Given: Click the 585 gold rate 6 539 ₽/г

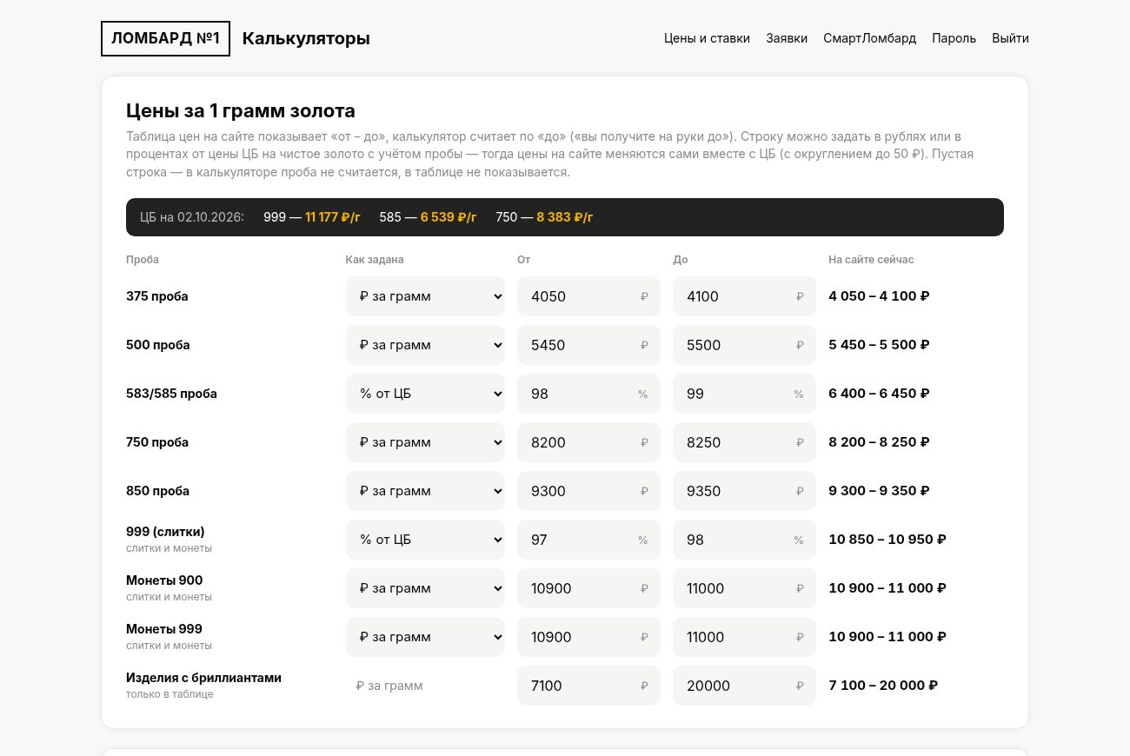Looking at the screenshot, I should tap(449, 217).
